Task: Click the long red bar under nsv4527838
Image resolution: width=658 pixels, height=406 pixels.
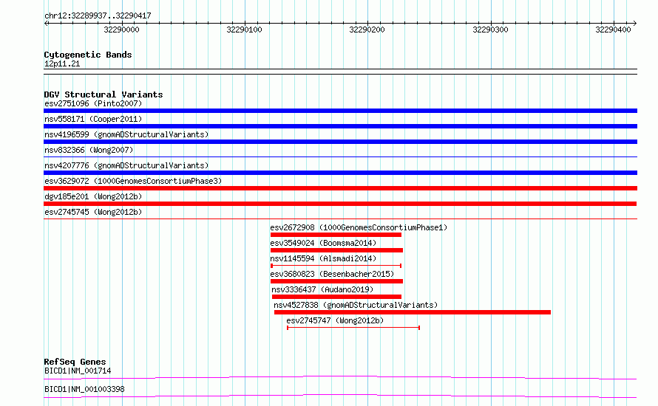Action: 412,312
